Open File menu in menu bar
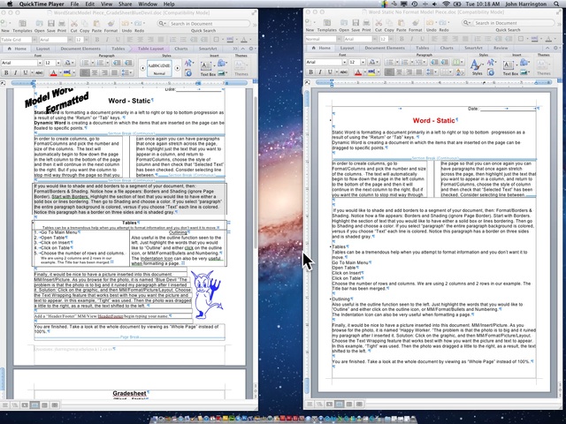The height and width of the screenshot is (424, 566). pyautogui.click(x=74, y=4)
